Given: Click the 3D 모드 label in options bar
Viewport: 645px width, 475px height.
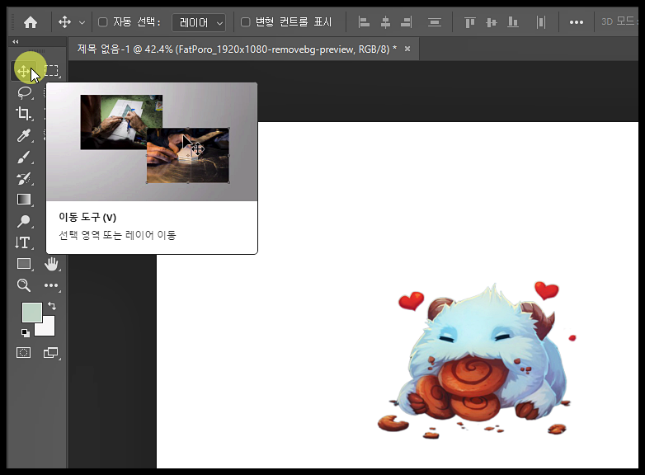Looking at the screenshot, I should click(619, 21).
